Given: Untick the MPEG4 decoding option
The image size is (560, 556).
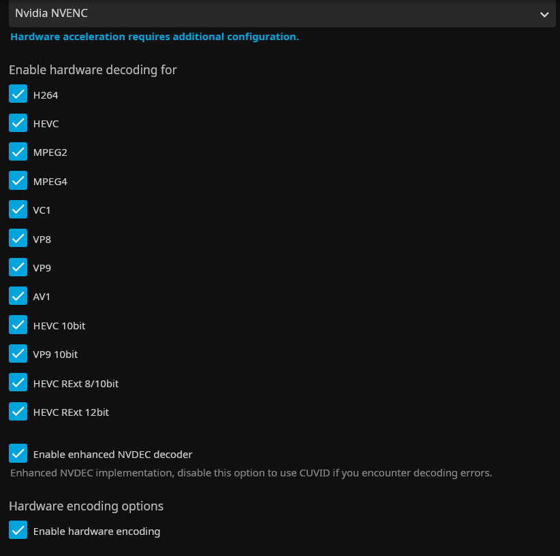Looking at the screenshot, I should [x=18, y=181].
